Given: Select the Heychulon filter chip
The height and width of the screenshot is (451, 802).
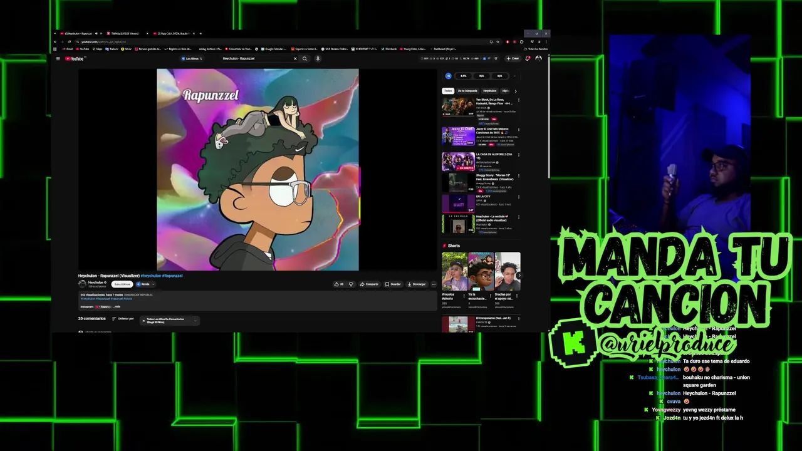Looking at the screenshot, I should pos(489,91).
